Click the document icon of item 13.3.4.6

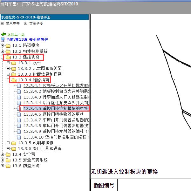coord(19,114)
